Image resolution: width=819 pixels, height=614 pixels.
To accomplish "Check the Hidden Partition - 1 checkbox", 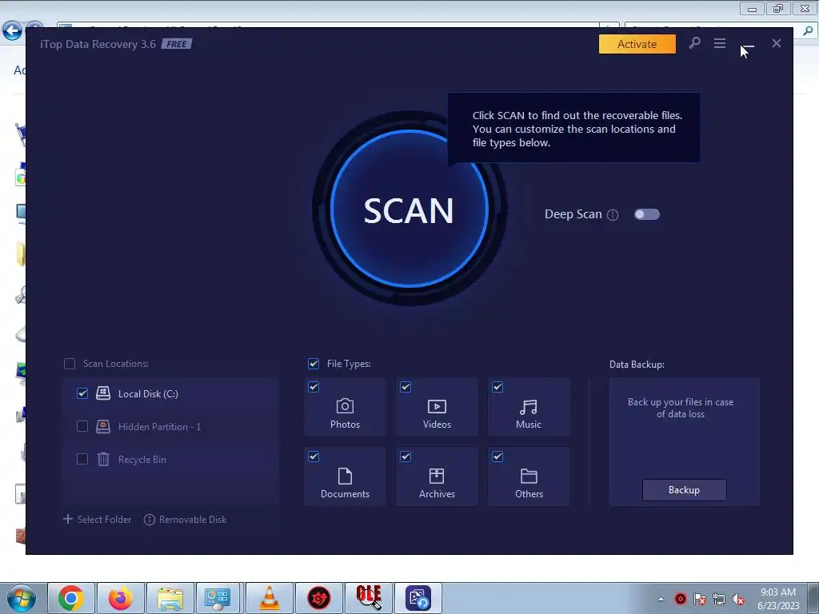I will tap(82, 426).
